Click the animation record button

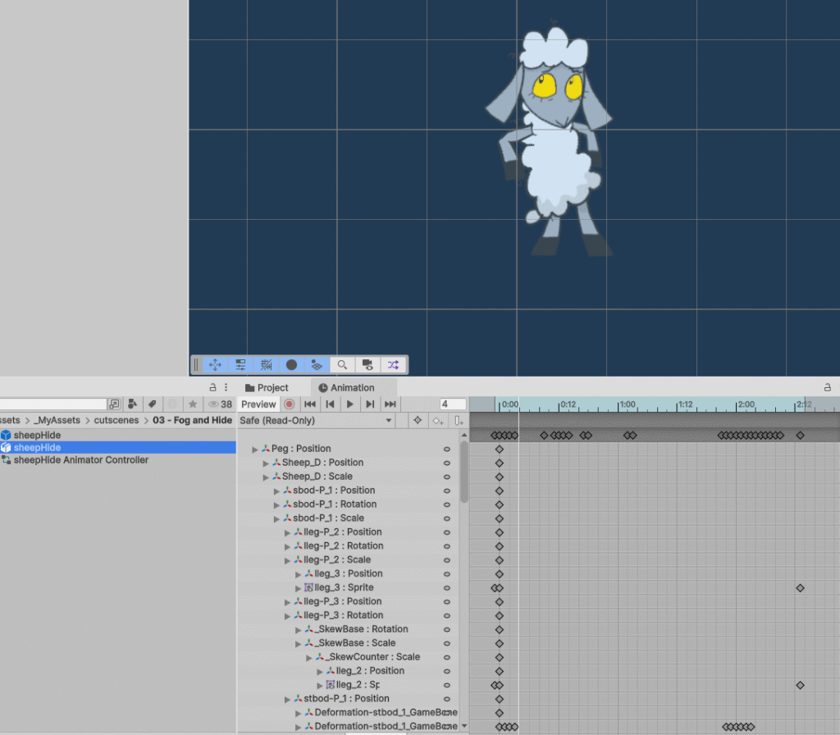[x=290, y=404]
